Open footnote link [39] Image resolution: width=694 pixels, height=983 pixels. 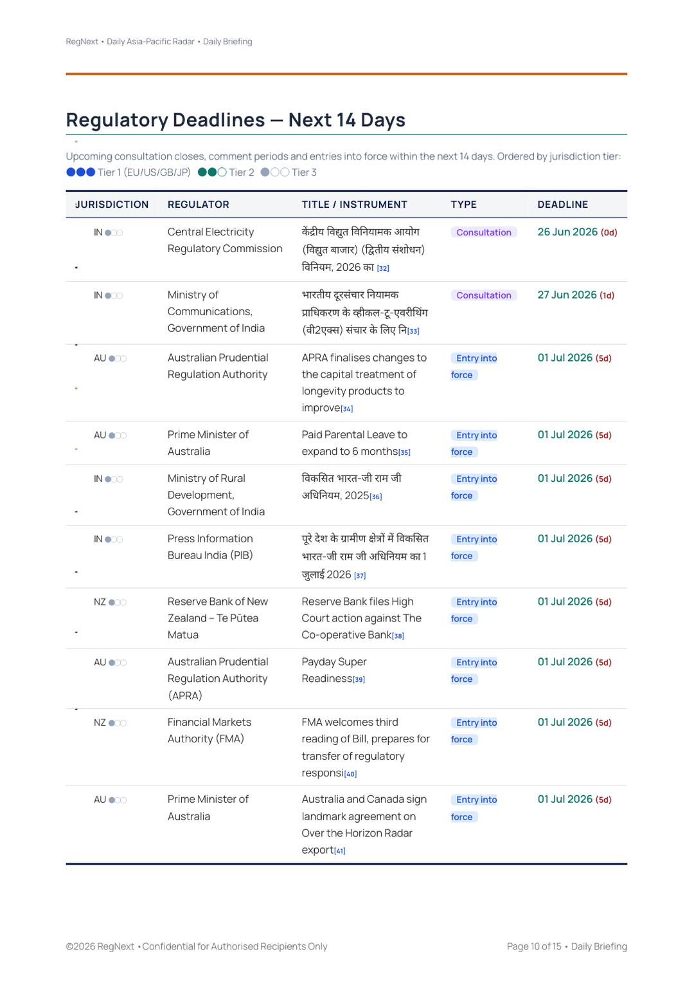359,680
